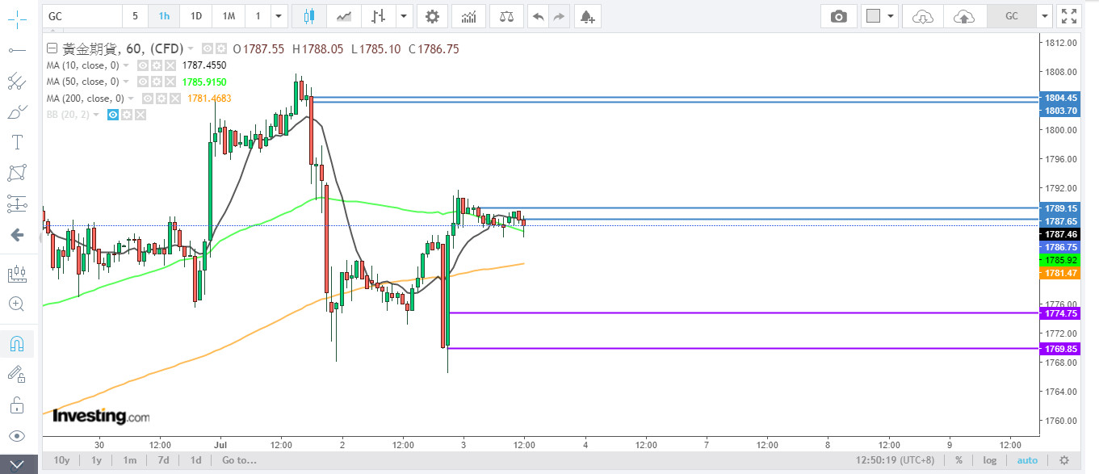Toggle hide all drawings eye icon
The image size is (1099, 474).
coord(16,436)
